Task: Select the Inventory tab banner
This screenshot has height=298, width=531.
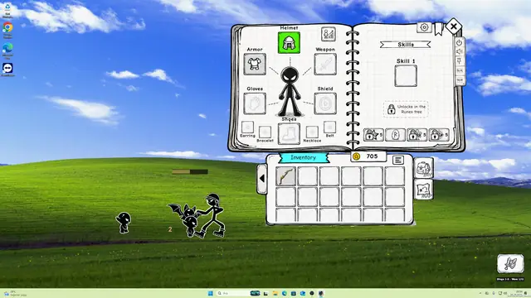Action: tap(304, 158)
